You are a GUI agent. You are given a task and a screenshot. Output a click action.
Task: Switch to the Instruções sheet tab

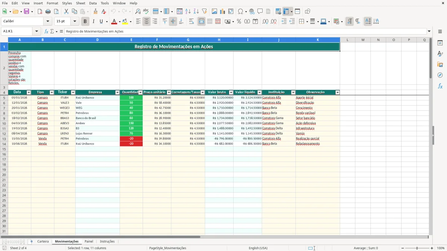[x=107, y=241]
